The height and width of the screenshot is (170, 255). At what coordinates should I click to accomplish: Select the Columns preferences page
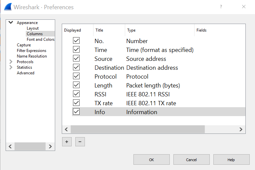[x=35, y=34]
